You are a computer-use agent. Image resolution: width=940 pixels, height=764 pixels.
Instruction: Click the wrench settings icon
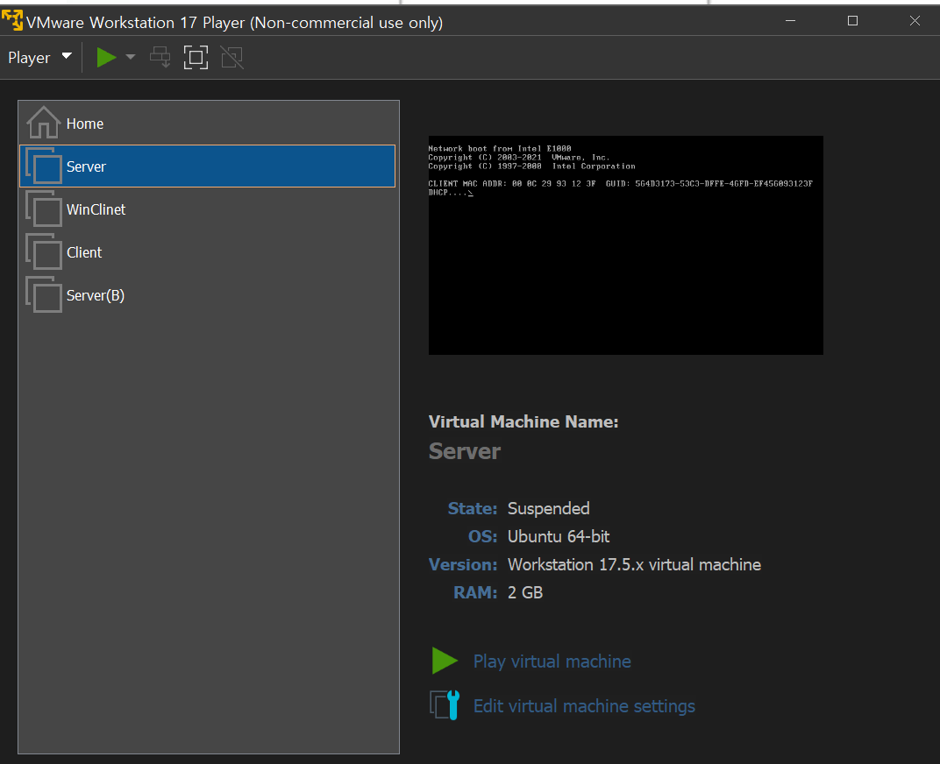tap(445, 704)
